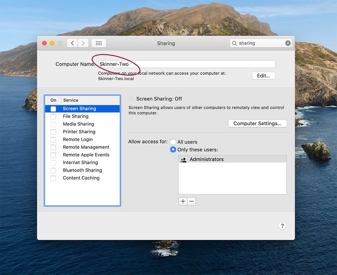
Task: Select Administrators in the users list
Action: pos(206,160)
